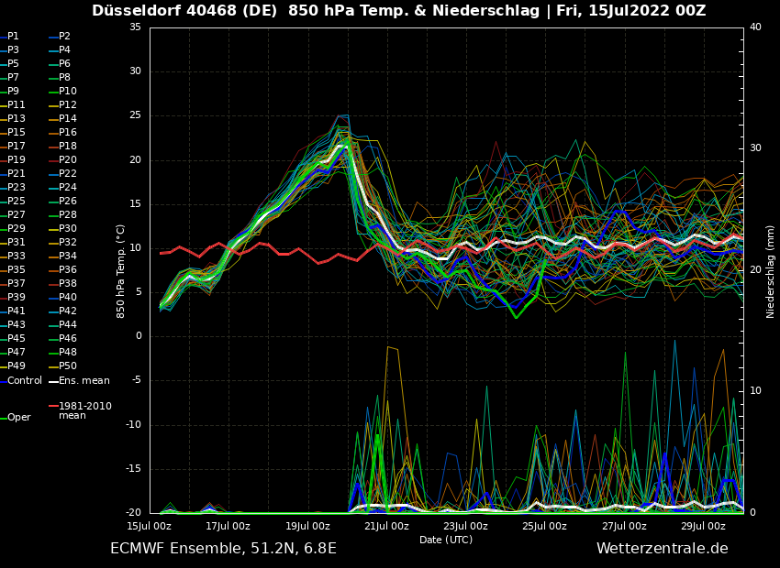
Task: Click the Wetterzentrale.de watermark text
Action: 662,549
